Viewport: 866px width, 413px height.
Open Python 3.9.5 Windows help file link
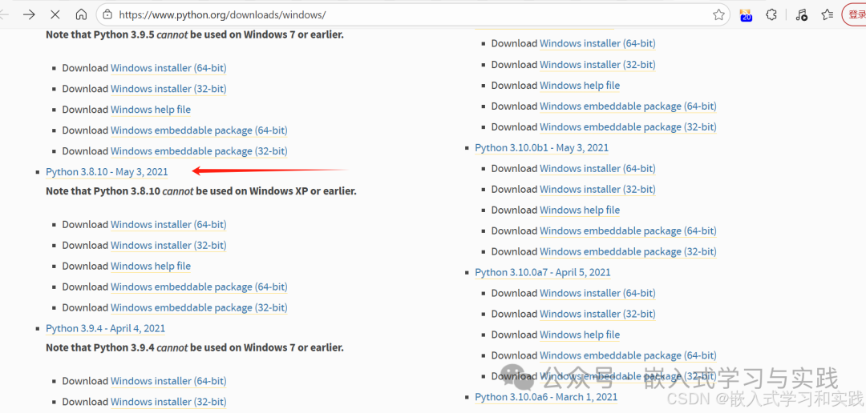pyautogui.click(x=151, y=110)
